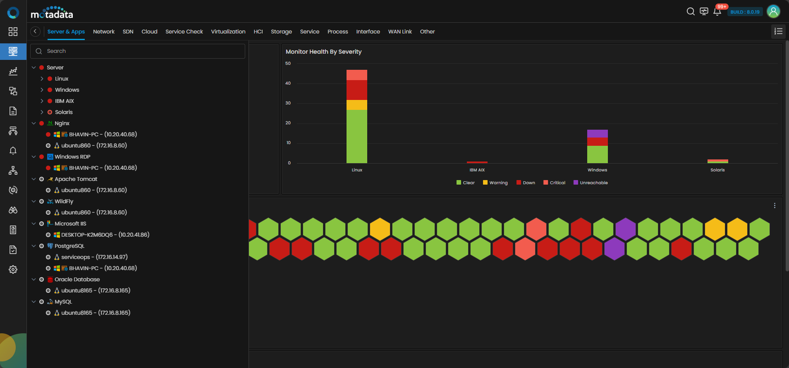Open the alerts bell icon in left sidebar
Viewport: 789px width, 368px height.
(x=13, y=150)
